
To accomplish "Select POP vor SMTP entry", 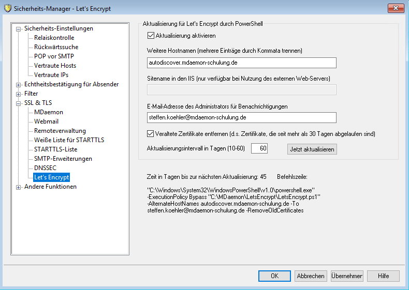I will [x=53, y=56].
